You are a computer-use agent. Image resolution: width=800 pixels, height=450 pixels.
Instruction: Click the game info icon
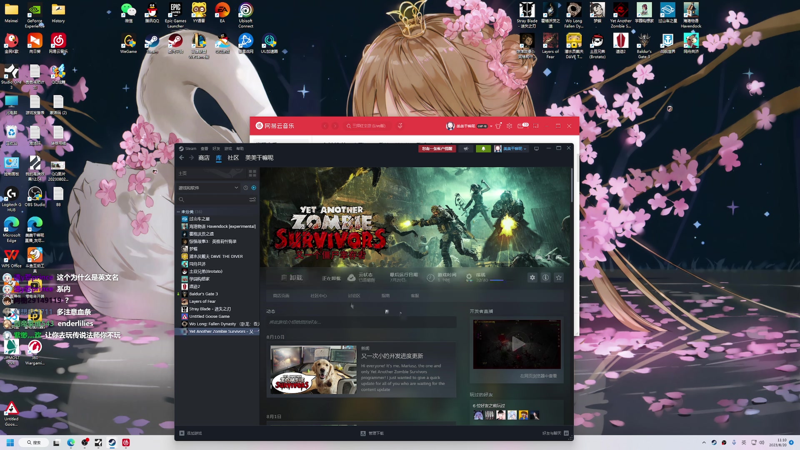(545, 277)
